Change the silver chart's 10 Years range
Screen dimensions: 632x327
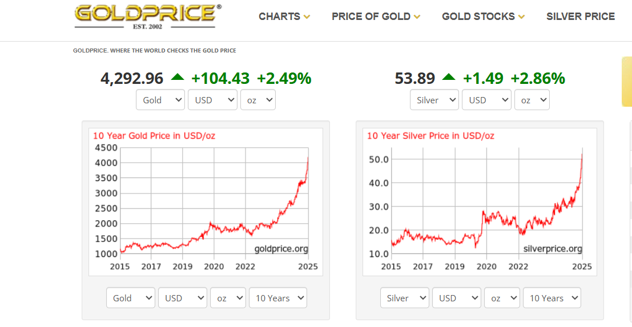pyautogui.click(x=552, y=298)
